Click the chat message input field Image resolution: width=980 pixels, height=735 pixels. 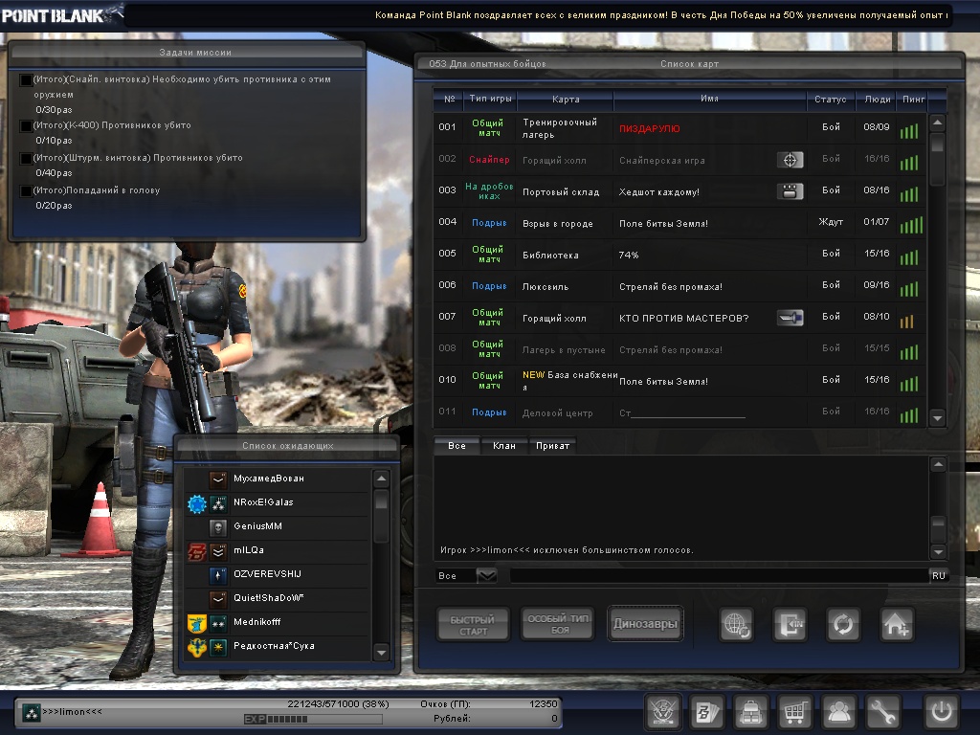click(718, 575)
